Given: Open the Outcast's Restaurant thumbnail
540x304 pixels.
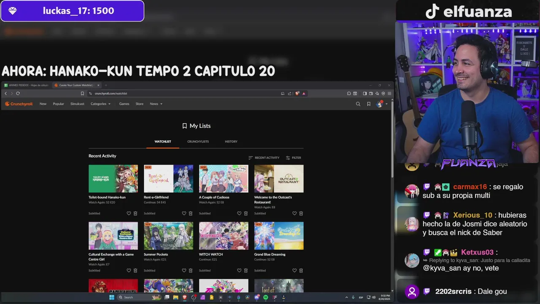Looking at the screenshot, I should 279,179.
